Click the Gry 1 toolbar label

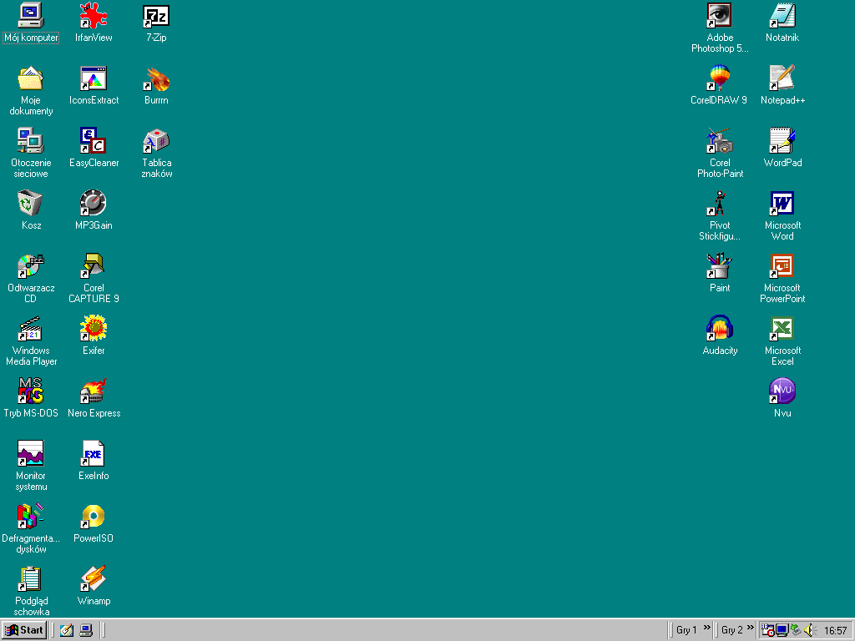[x=686, y=630]
